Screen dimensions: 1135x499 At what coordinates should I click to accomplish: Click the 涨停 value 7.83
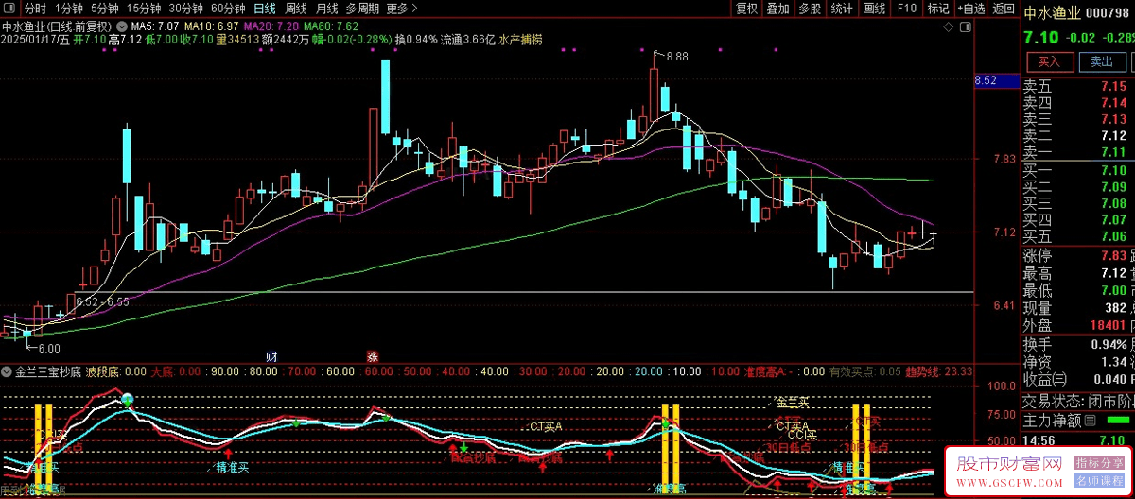click(x=1113, y=256)
